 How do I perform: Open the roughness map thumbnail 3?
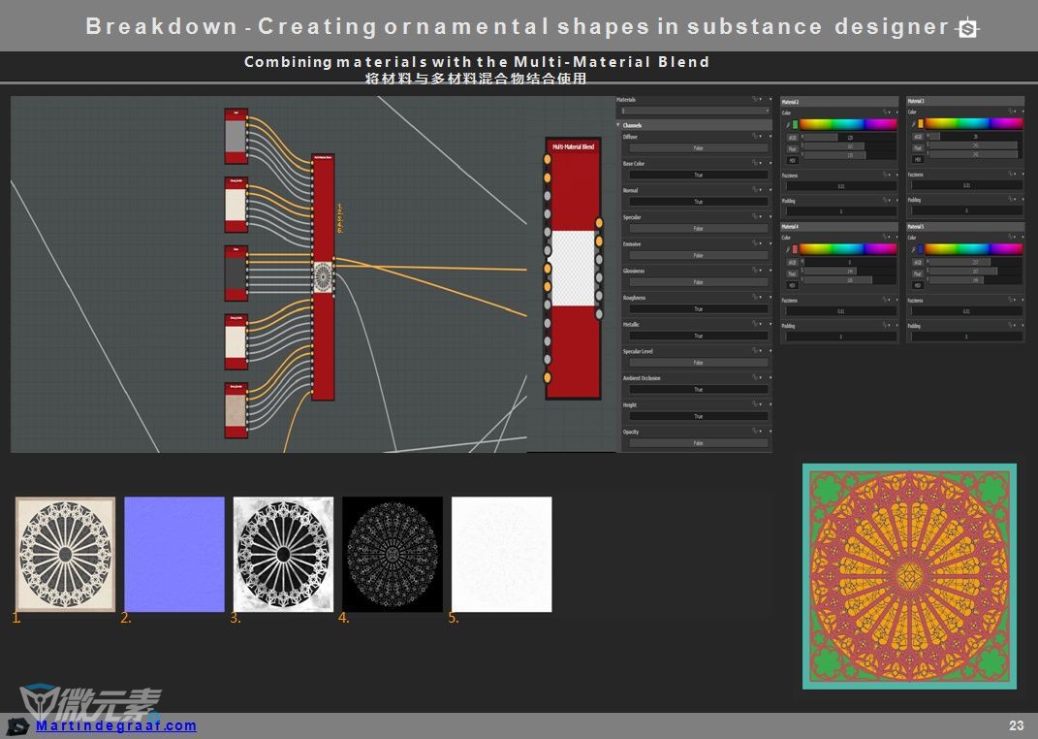283,555
